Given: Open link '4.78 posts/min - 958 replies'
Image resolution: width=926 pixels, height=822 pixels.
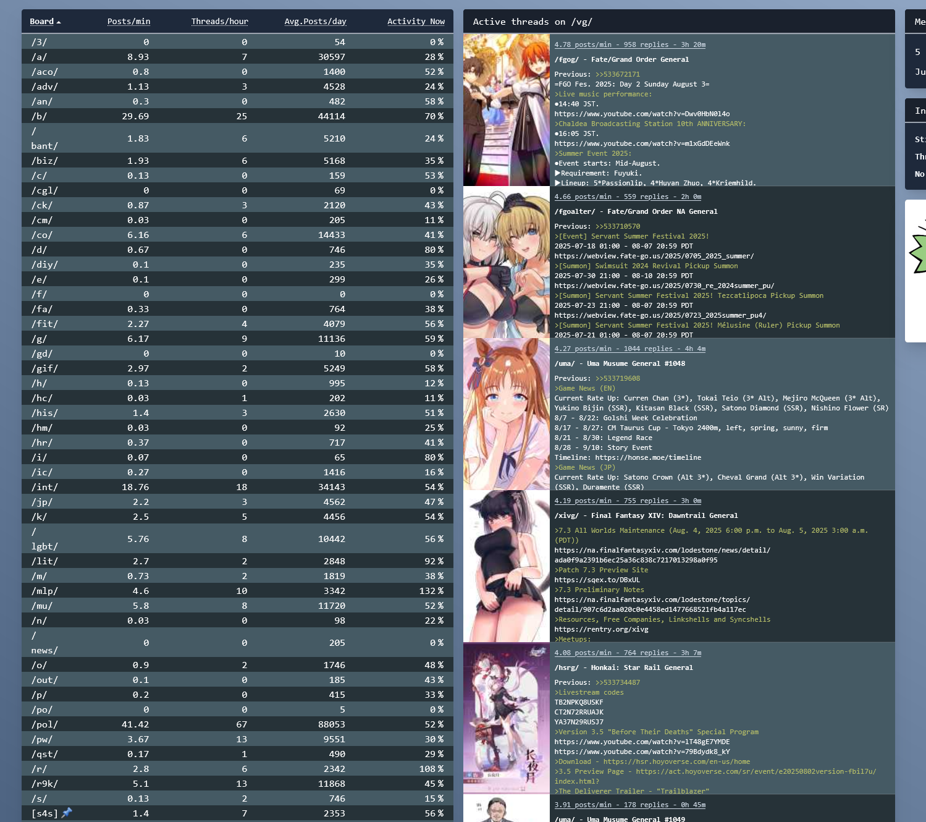Looking at the screenshot, I should pyautogui.click(x=629, y=44).
